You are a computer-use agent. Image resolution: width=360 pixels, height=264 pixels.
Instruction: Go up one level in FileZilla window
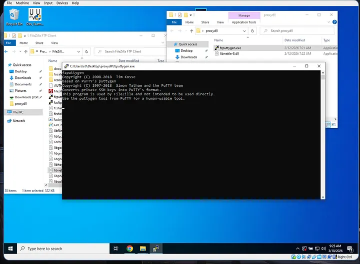[25, 51]
